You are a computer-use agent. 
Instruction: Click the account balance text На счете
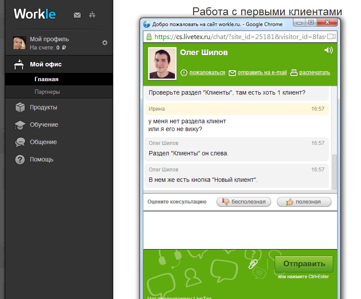coord(48,48)
